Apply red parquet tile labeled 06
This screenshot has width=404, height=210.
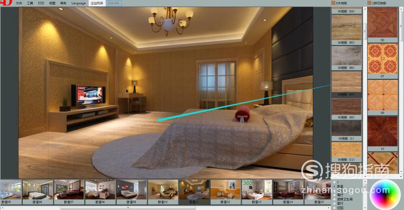(x=382, y=23)
